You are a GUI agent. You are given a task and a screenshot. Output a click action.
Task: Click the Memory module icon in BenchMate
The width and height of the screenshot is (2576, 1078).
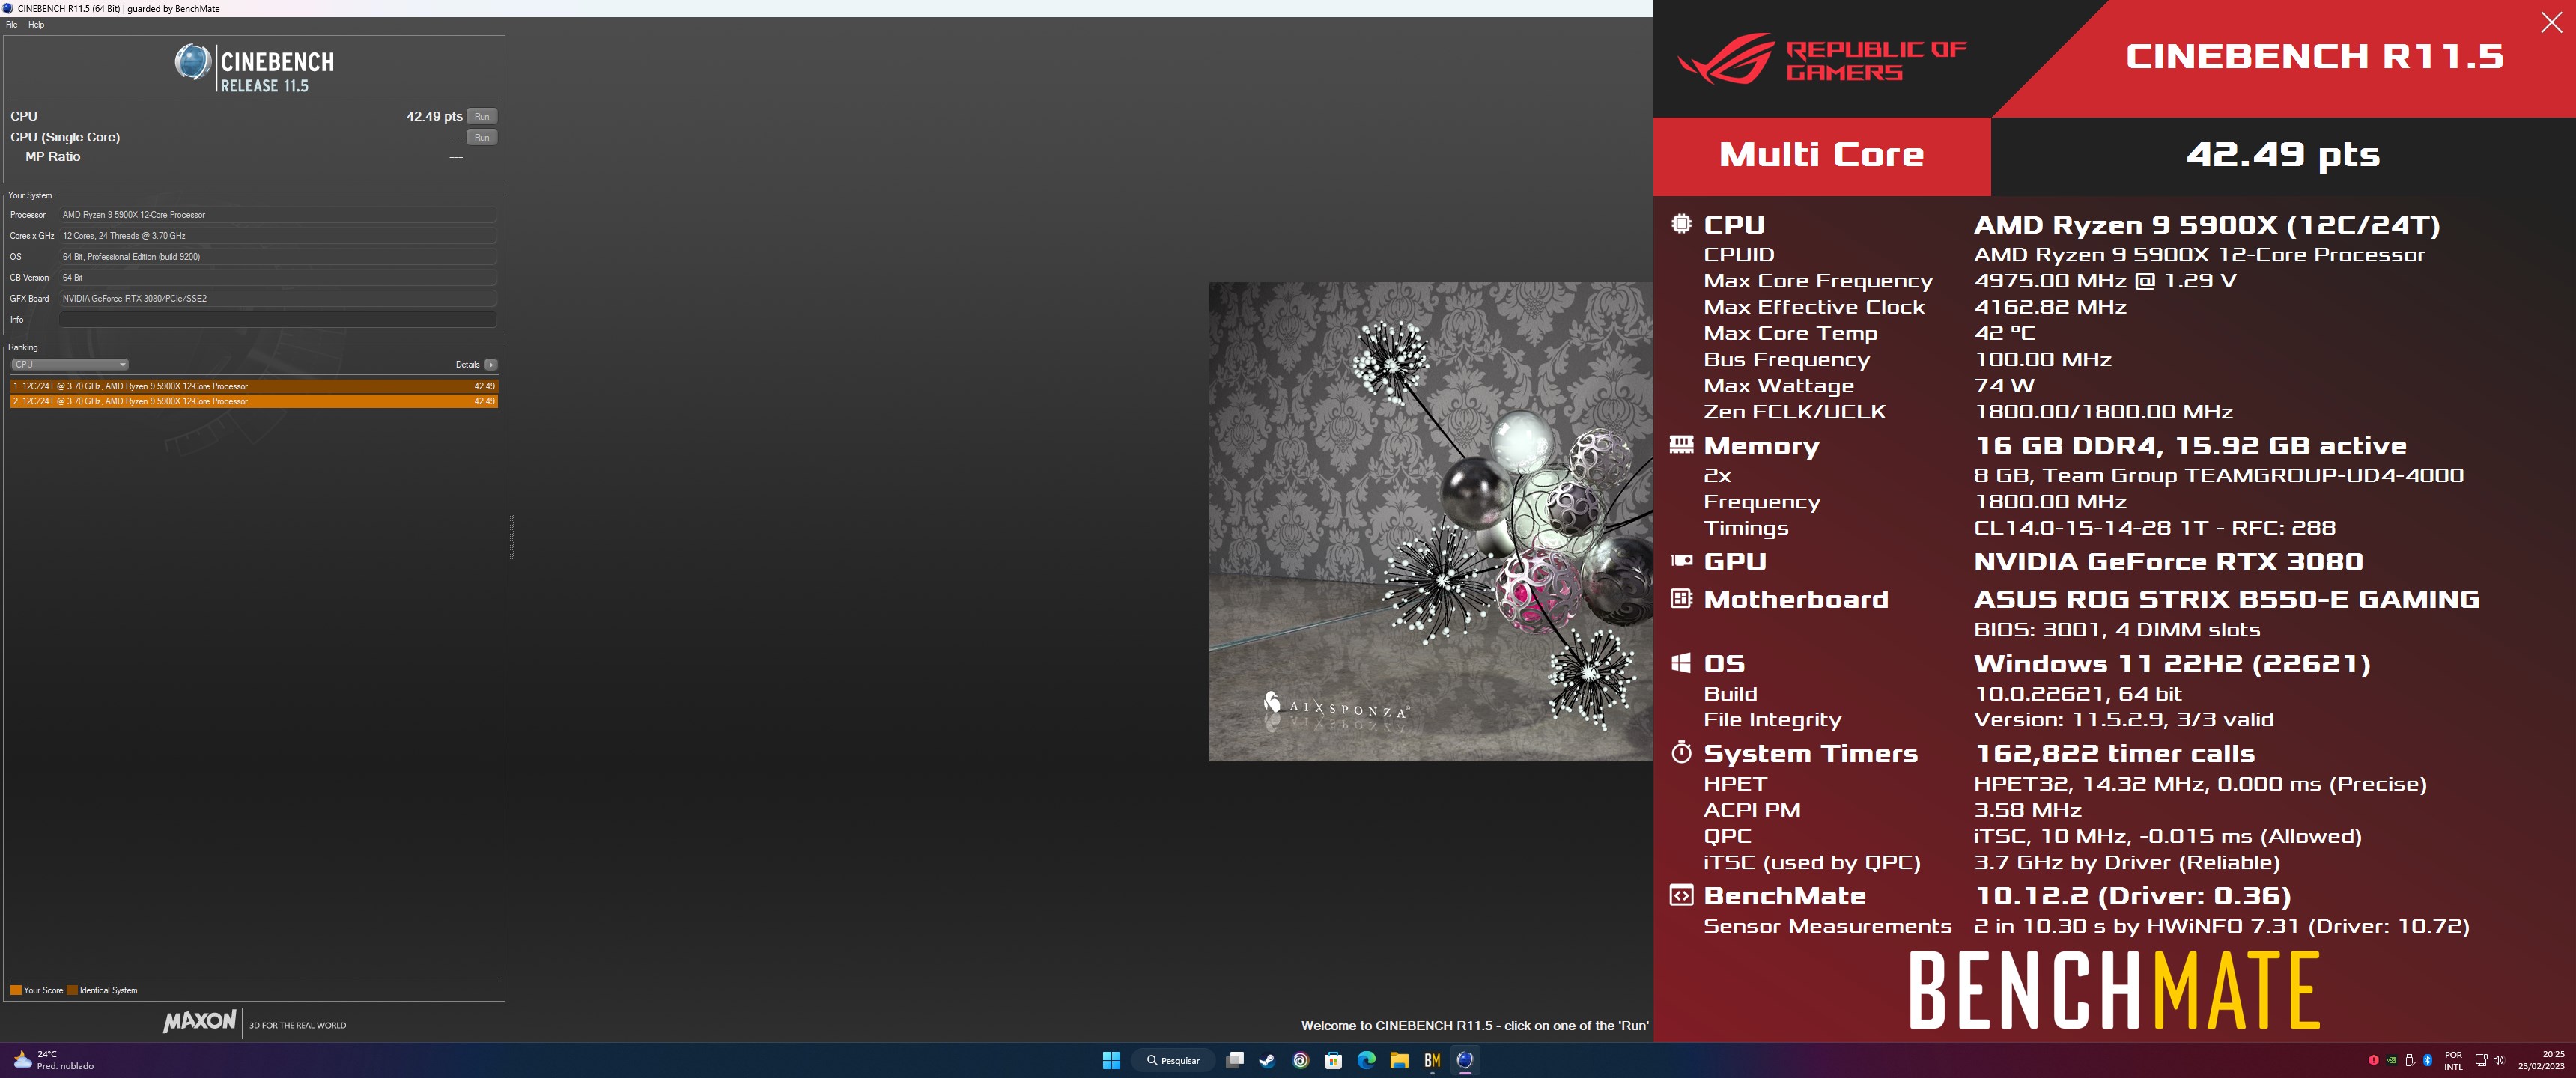coord(1681,445)
